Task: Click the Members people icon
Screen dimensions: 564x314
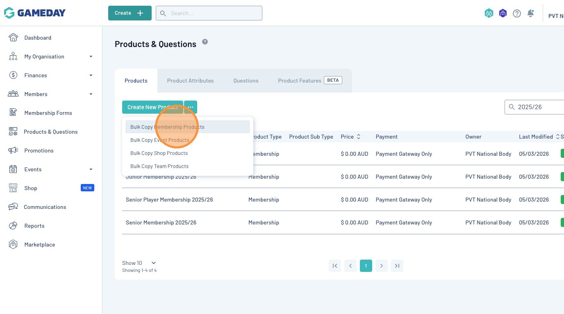Action: (x=13, y=94)
